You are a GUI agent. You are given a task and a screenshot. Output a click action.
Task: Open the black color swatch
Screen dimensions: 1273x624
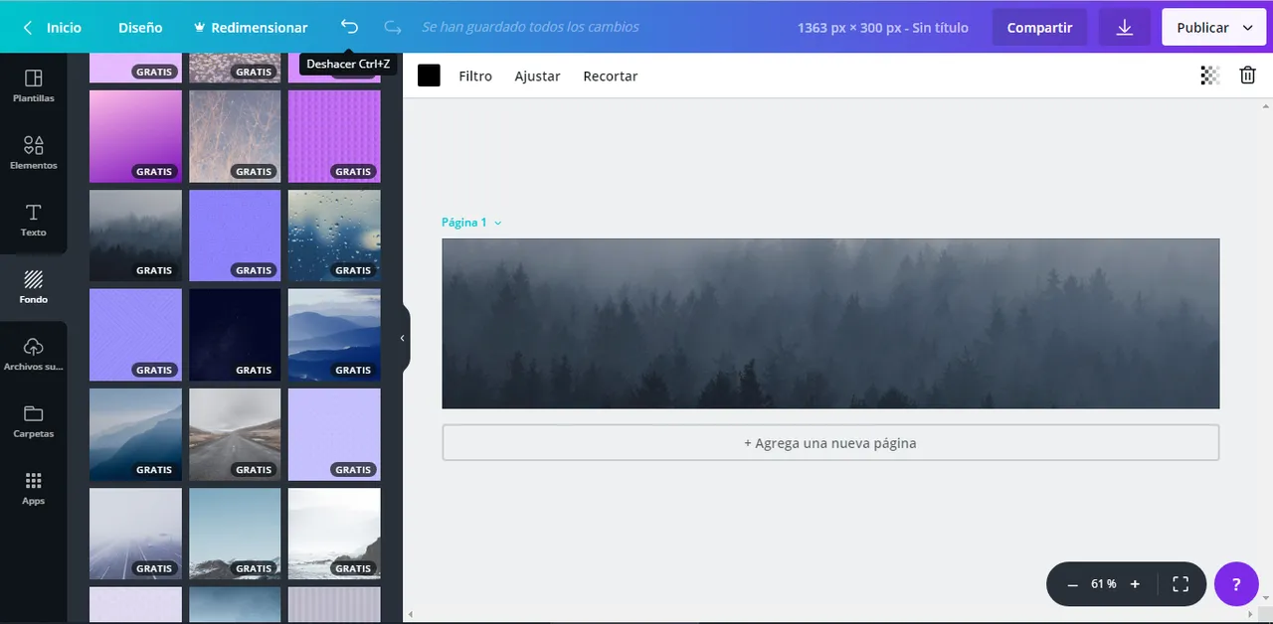tap(429, 76)
